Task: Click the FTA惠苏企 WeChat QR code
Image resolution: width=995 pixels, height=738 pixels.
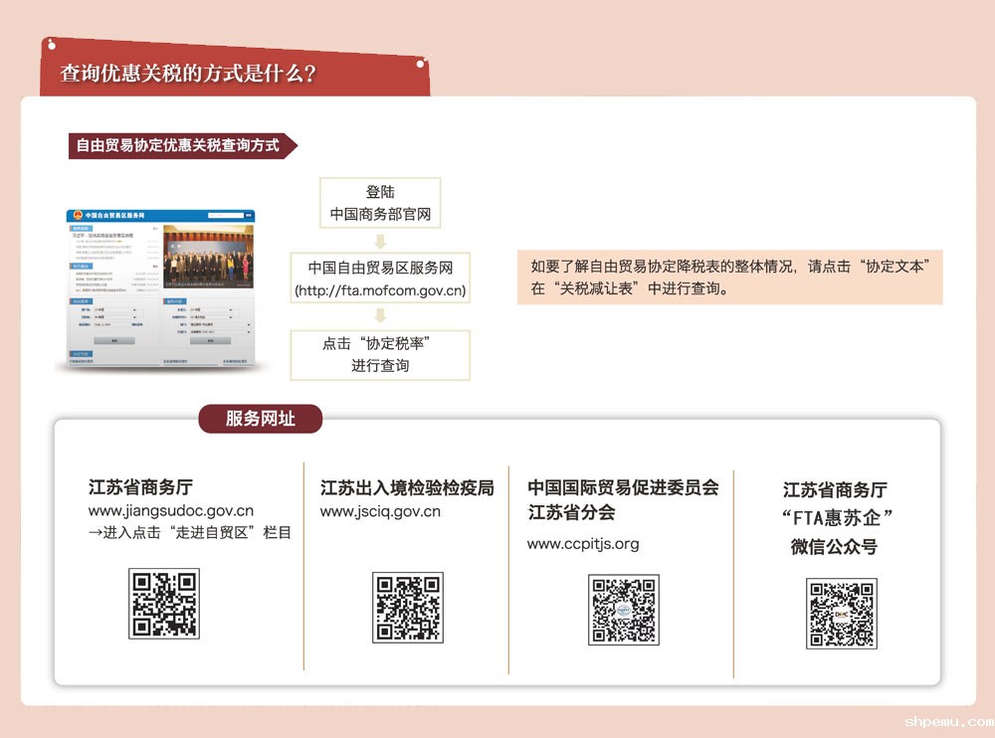Action: pyautogui.click(x=841, y=613)
